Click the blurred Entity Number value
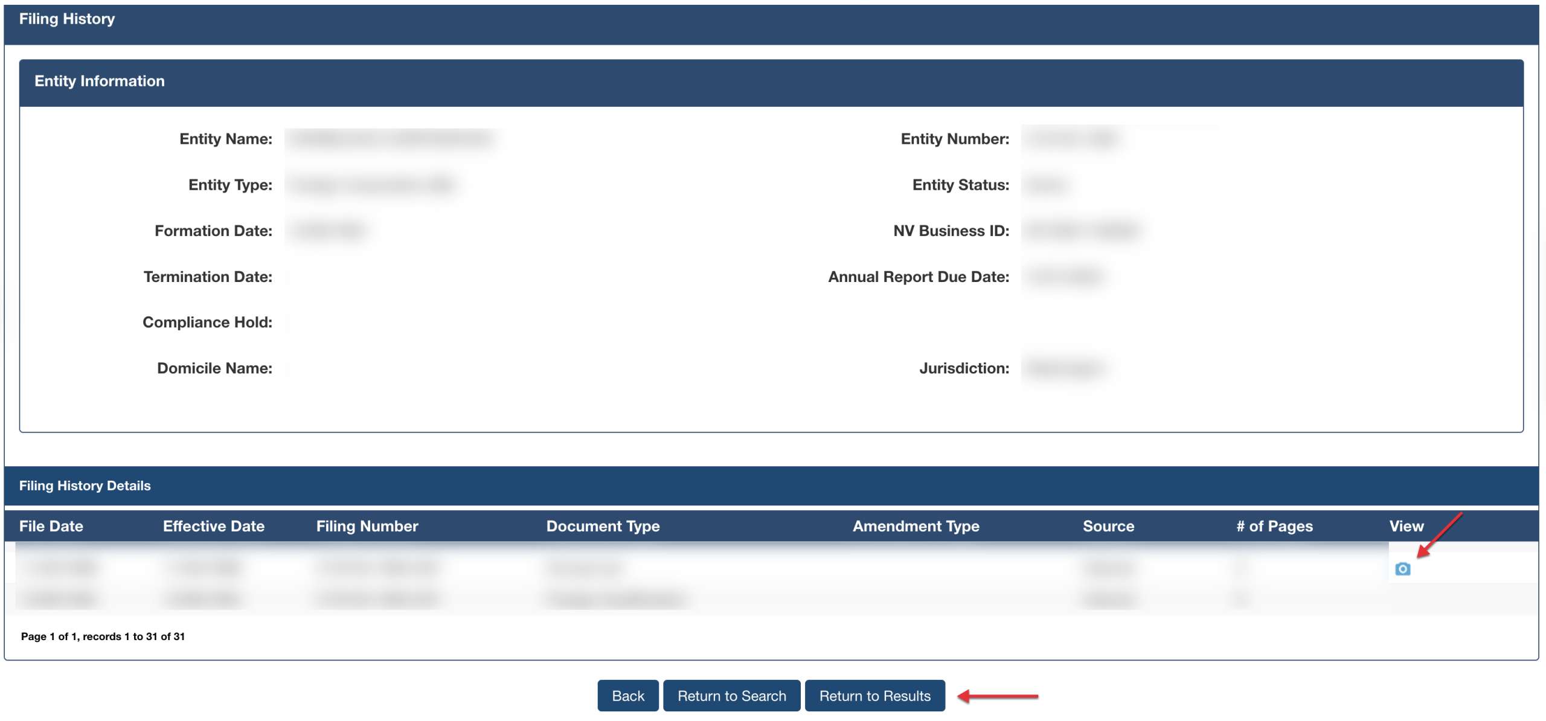The image size is (1546, 721). pyautogui.click(x=1073, y=139)
